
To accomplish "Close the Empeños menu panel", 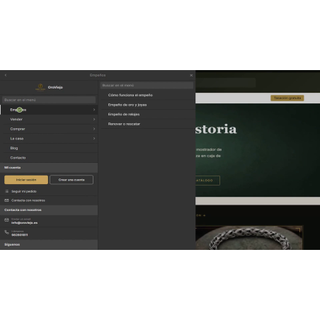I will [x=191, y=75].
